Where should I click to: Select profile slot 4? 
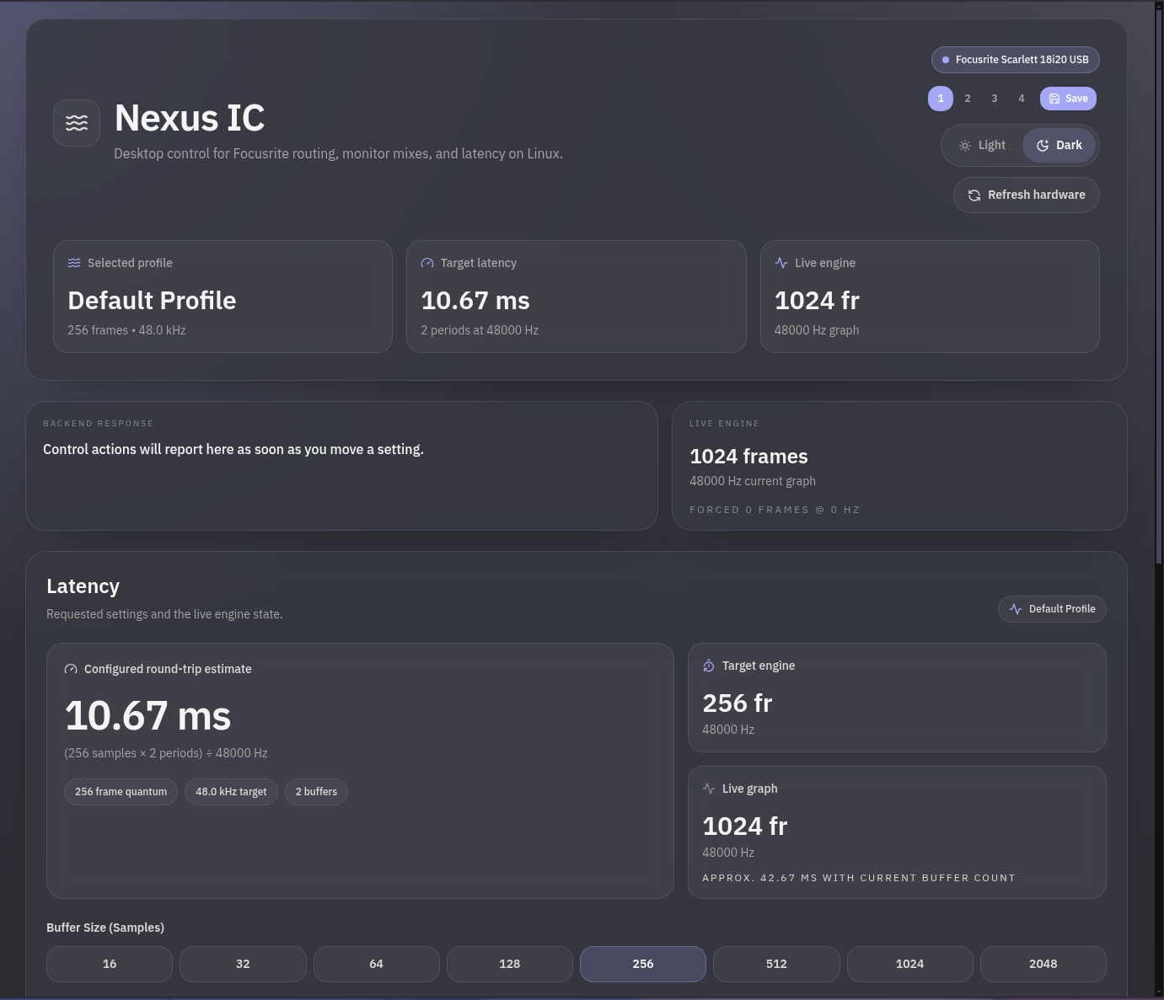(x=1022, y=99)
